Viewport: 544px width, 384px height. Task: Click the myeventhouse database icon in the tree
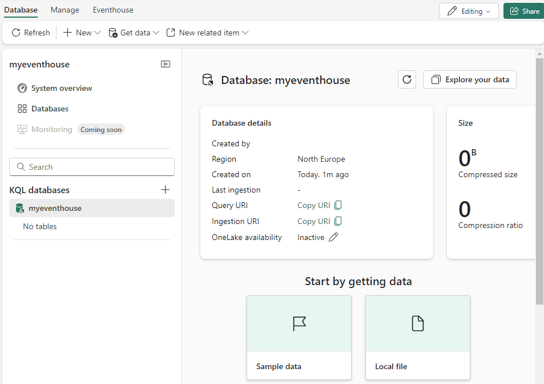click(20, 209)
